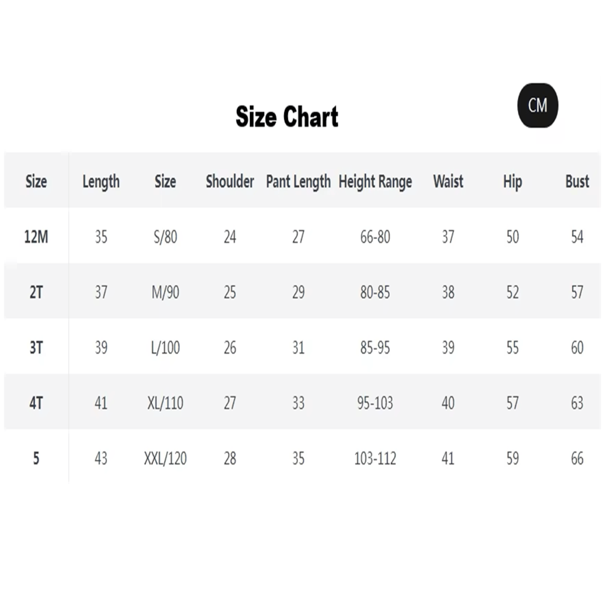Click the Height Range column header
This screenshot has height=605, width=605.
(x=375, y=181)
